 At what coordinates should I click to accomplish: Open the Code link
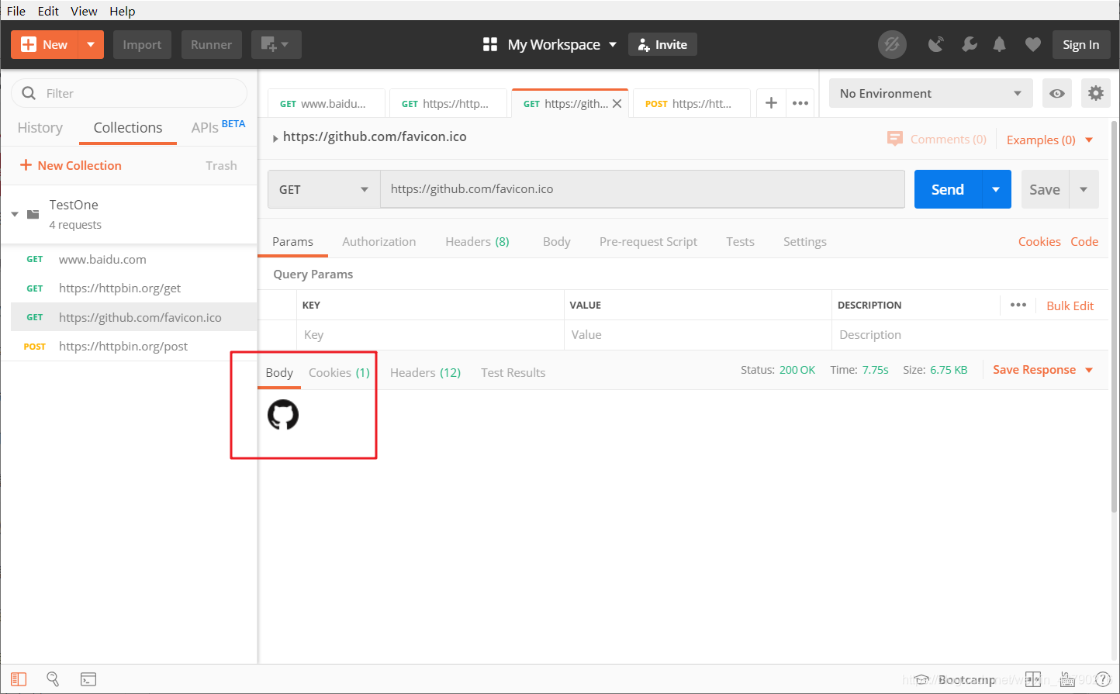[x=1084, y=242]
